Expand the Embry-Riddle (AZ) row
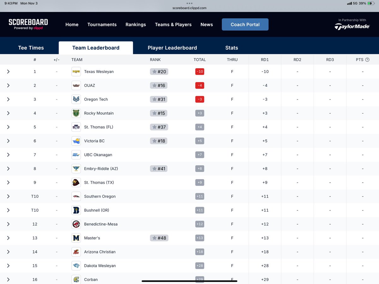The image size is (379, 284). point(8,169)
